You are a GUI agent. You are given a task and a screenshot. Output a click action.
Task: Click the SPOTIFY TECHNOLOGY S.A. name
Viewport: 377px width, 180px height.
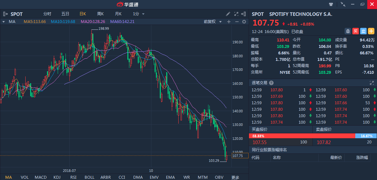tap(300, 14)
